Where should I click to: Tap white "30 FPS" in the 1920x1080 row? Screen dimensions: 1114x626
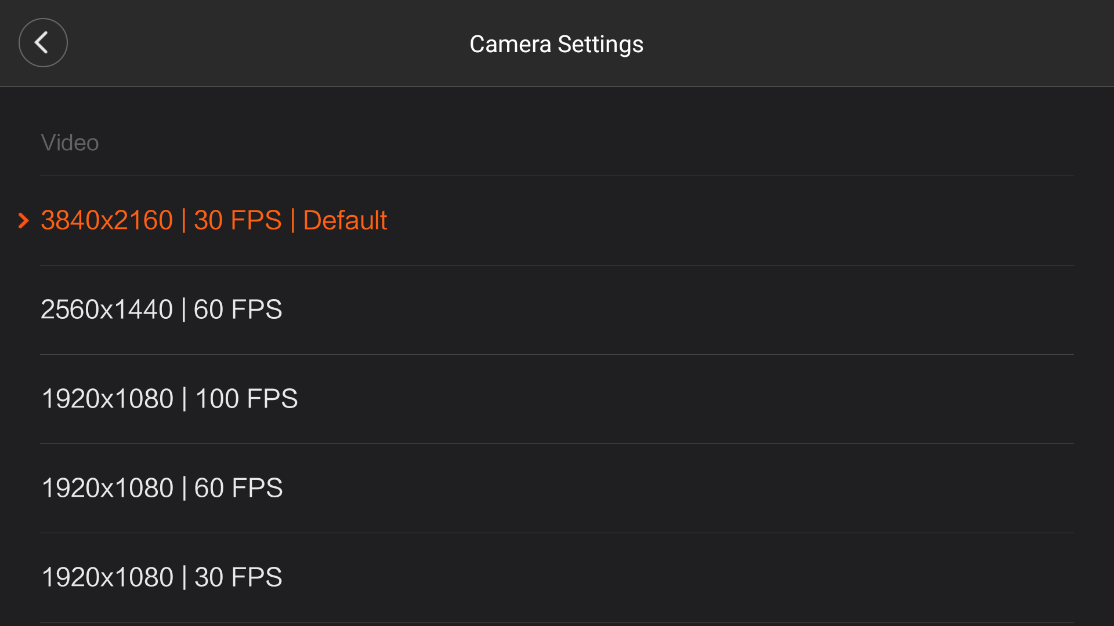pyautogui.click(x=238, y=577)
